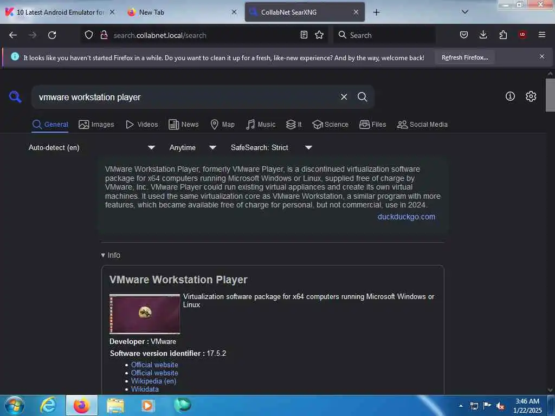Screen dimensions: 555x416
Task: Open tracking protection shield in address bar
Action: 89,35
